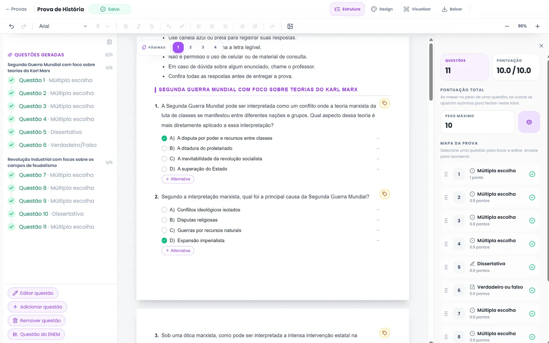
Task: Click the superscript icon
Action: click(182, 26)
